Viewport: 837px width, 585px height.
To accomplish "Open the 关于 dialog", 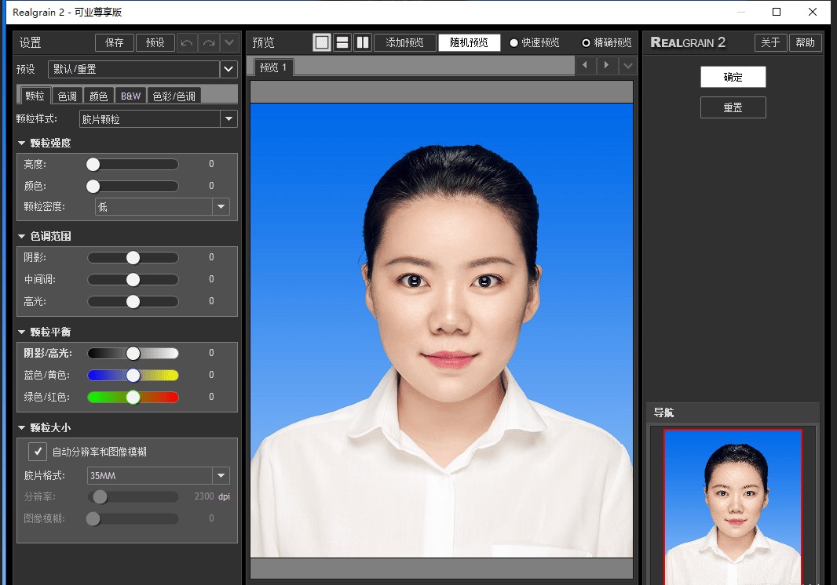I will point(770,42).
